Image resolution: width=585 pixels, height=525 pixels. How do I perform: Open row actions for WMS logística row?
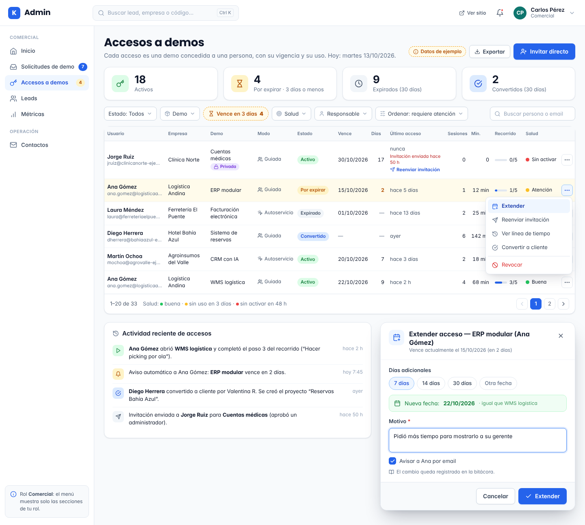(567, 282)
